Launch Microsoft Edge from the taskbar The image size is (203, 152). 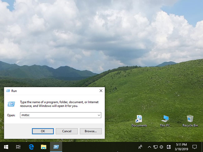(31, 147)
